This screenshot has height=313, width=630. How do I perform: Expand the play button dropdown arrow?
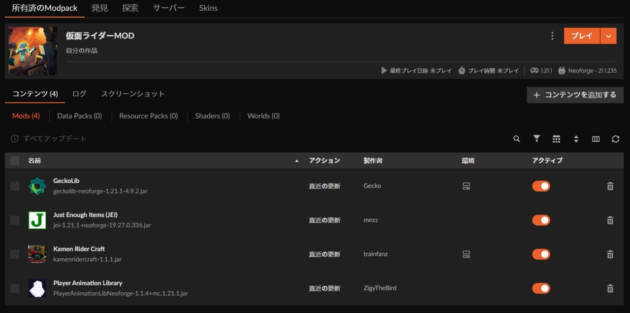[x=608, y=36]
